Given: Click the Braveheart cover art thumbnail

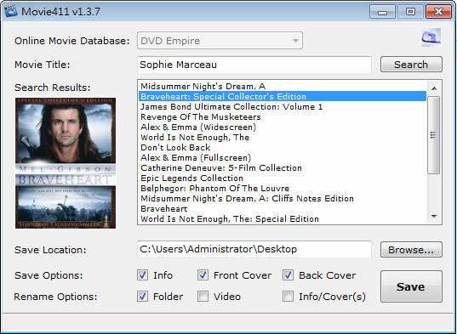Looking at the screenshot, I should (x=66, y=163).
